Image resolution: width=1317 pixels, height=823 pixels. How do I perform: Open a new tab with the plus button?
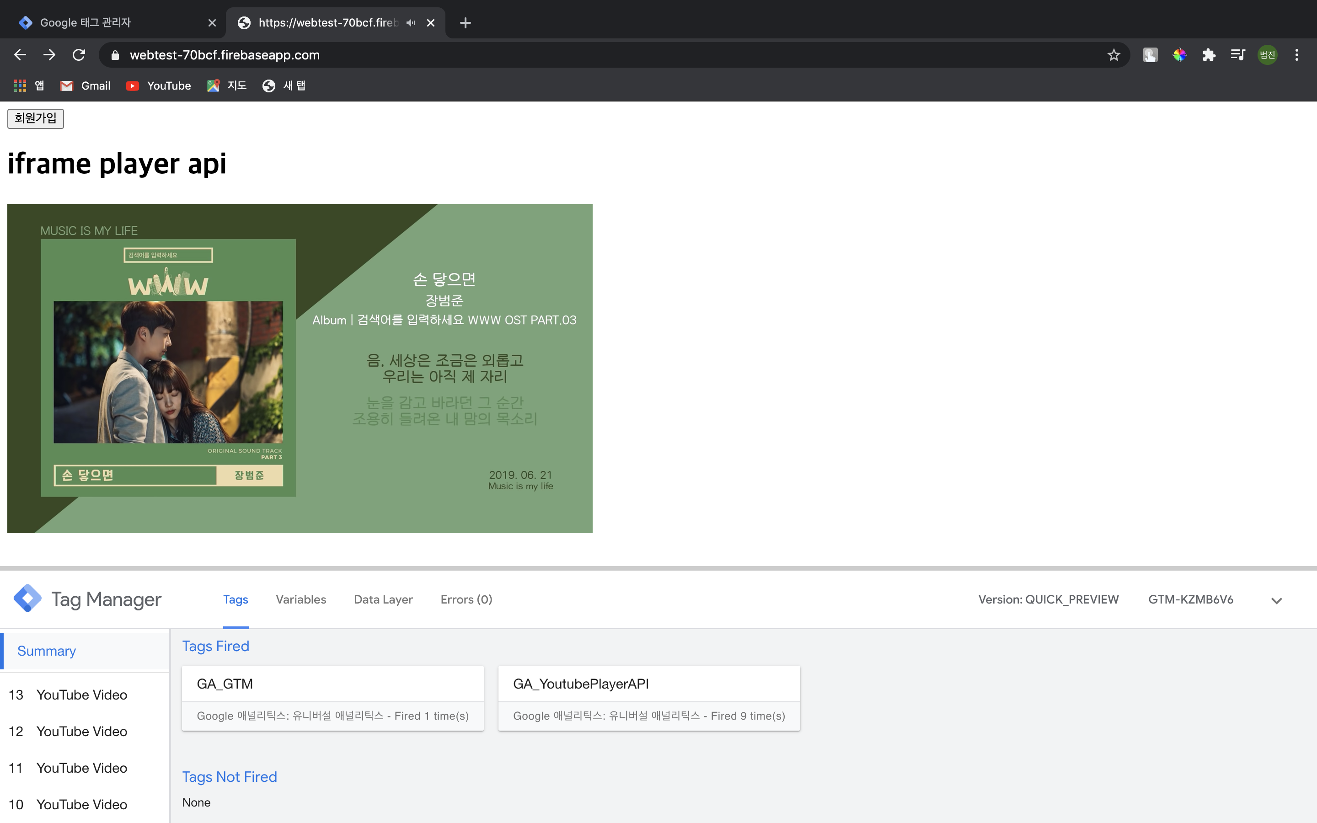466,23
